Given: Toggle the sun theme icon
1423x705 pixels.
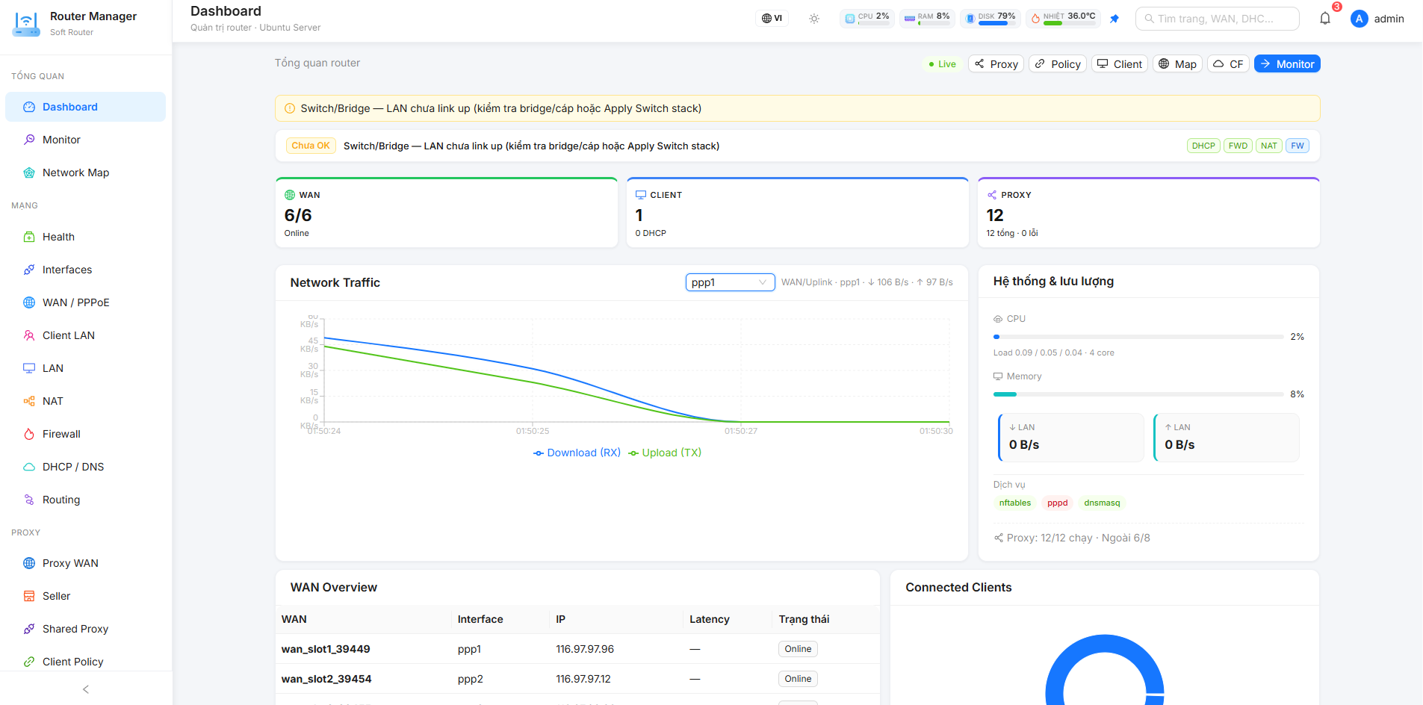Looking at the screenshot, I should (814, 19).
